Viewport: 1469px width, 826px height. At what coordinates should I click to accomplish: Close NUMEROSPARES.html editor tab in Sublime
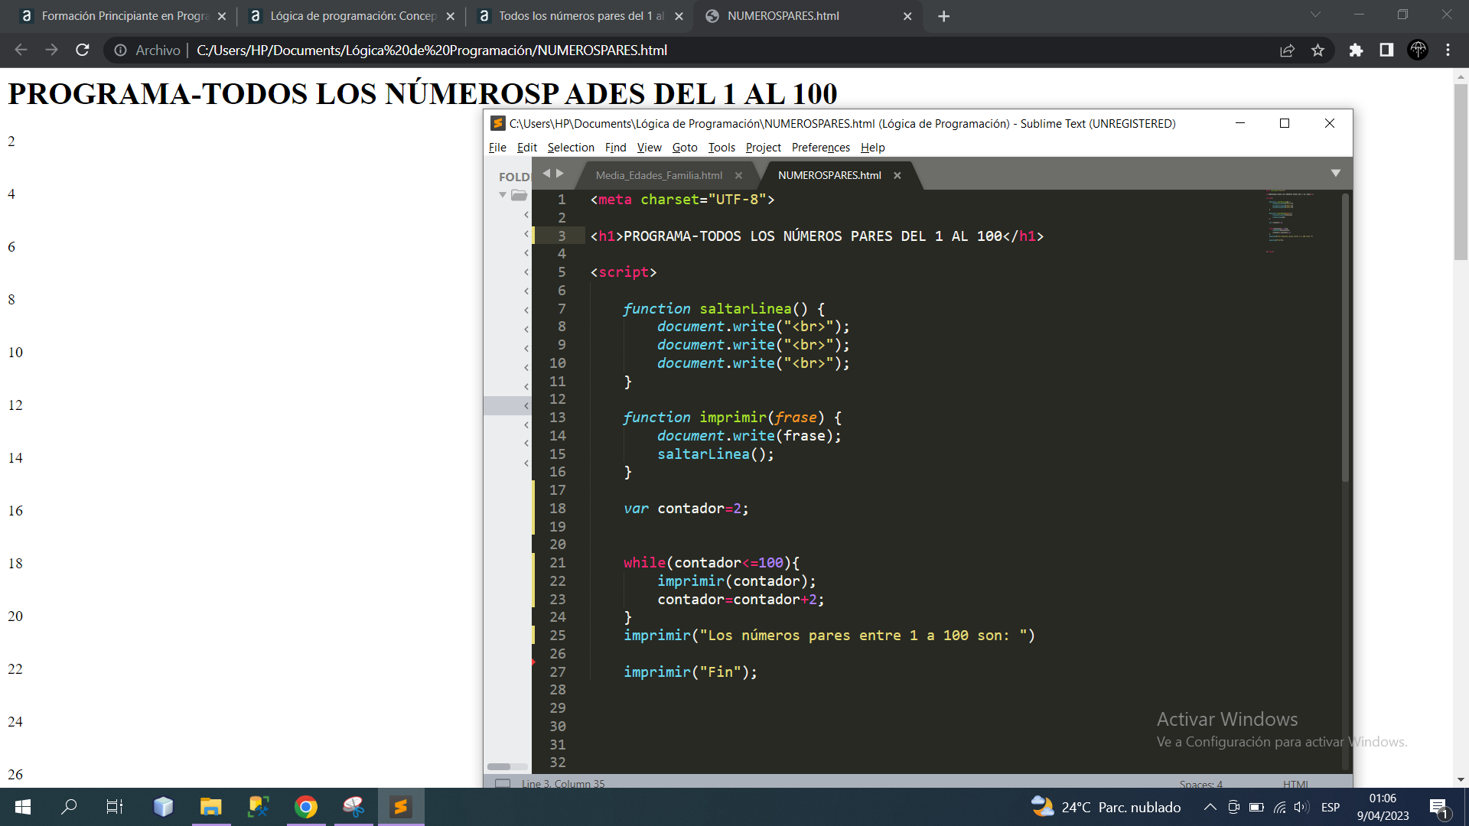tap(897, 175)
